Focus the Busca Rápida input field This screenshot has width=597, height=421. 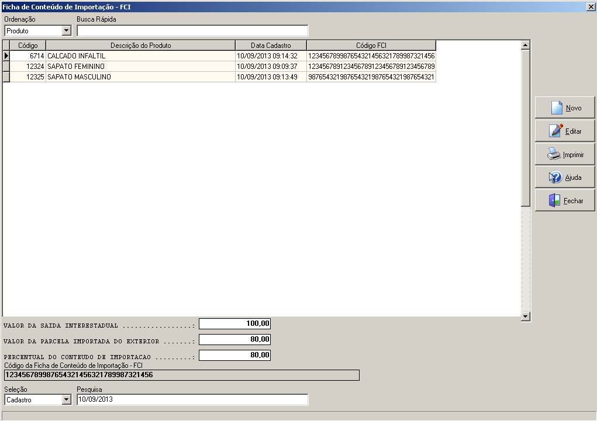pos(192,30)
